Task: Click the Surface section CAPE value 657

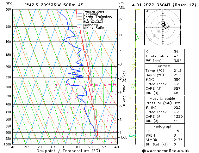Action: [x=177, y=88]
